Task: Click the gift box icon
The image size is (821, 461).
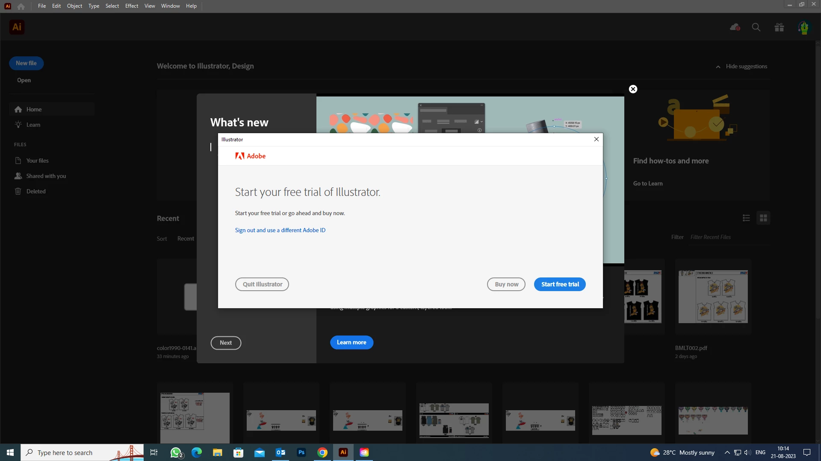Action: pyautogui.click(x=779, y=27)
